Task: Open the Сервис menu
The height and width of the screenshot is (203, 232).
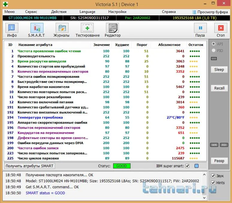Action: point(31,12)
